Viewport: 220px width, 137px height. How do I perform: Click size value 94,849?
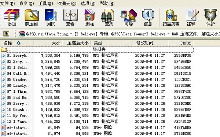pyautogui.click(x=54, y=127)
